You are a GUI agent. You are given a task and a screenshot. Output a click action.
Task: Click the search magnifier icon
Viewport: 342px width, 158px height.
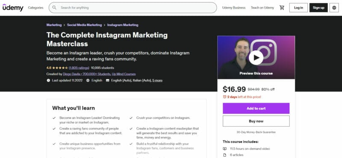pos(54,8)
